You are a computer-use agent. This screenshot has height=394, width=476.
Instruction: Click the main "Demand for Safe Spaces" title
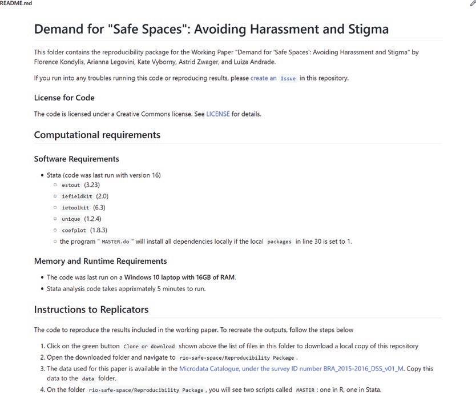(x=211, y=29)
